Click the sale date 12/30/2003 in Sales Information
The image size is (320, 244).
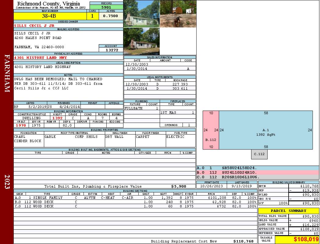coord(137,64)
